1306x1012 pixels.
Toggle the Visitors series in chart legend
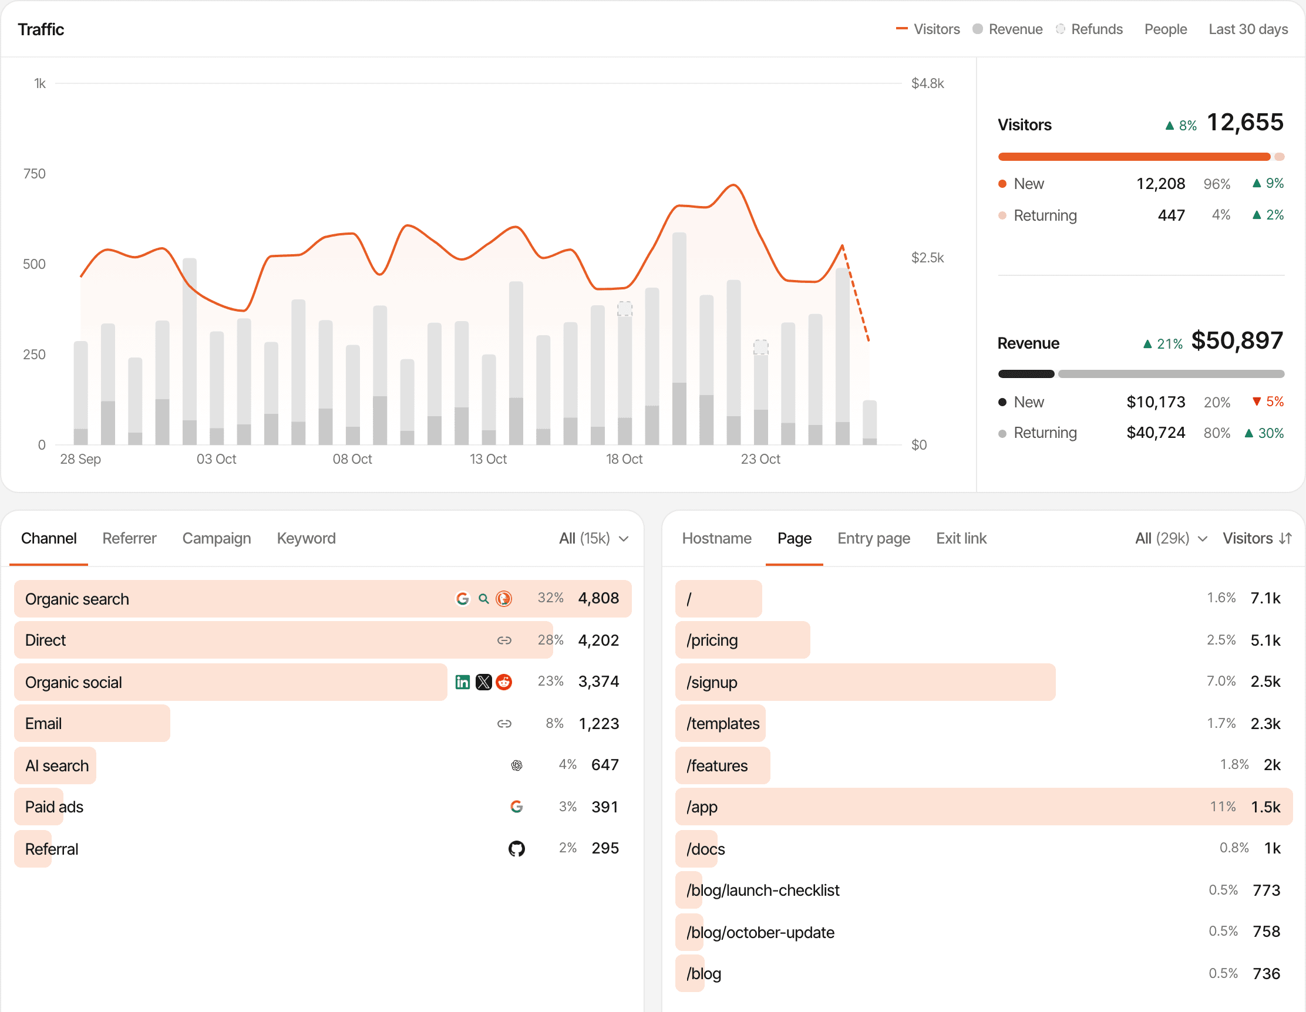927,29
